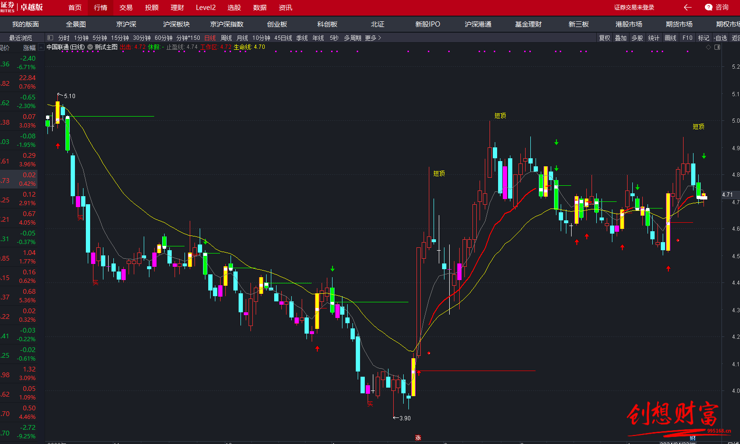Open the 港股市场 tab
Image resolution: width=740 pixels, height=444 pixels.
click(629, 24)
